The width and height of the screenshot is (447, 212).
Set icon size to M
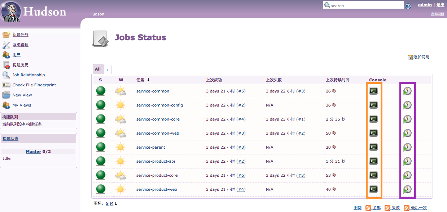pos(112,203)
